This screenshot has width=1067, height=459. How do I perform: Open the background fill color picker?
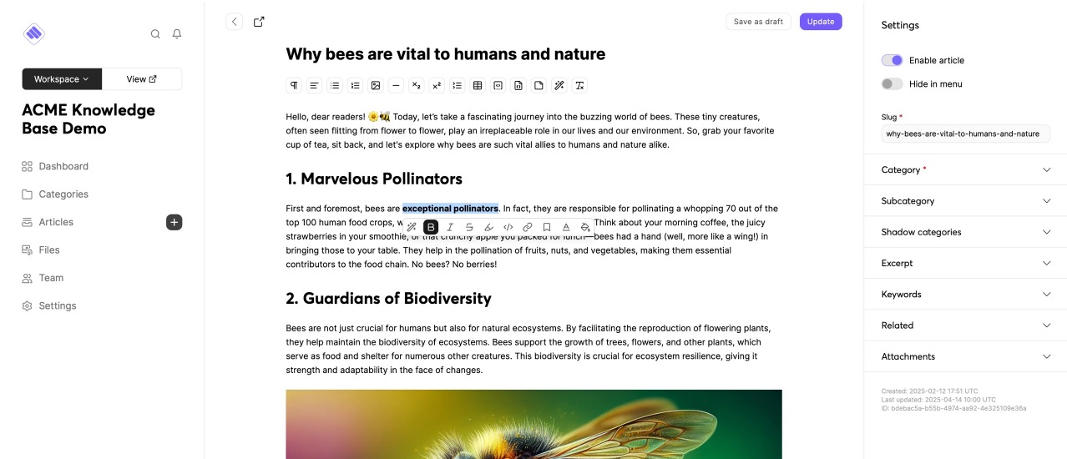point(585,227)
